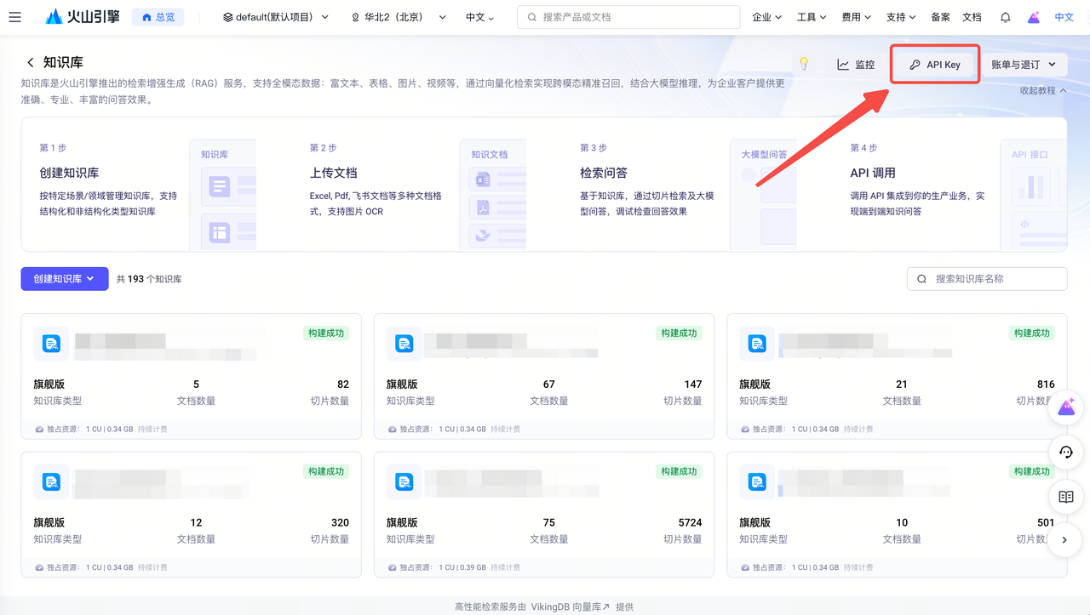
Task: Open the 监控 monitoring page
Action: (856, 65)
